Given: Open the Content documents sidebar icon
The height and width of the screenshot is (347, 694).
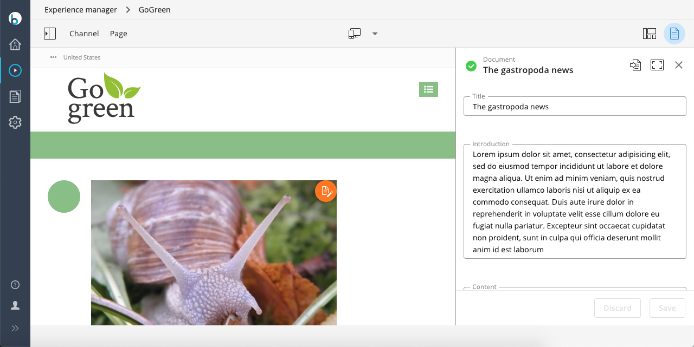Looking at the screenshot, I should [x=15, y=96].
